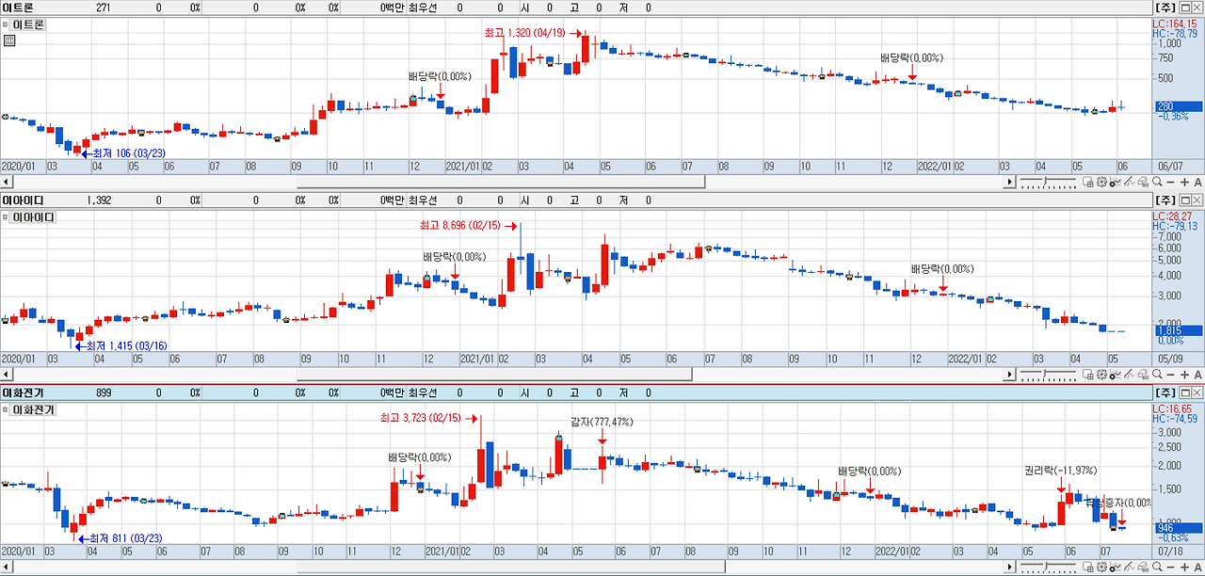Toggle the [주] weekly button in 이트론 header

(1166, 7)
